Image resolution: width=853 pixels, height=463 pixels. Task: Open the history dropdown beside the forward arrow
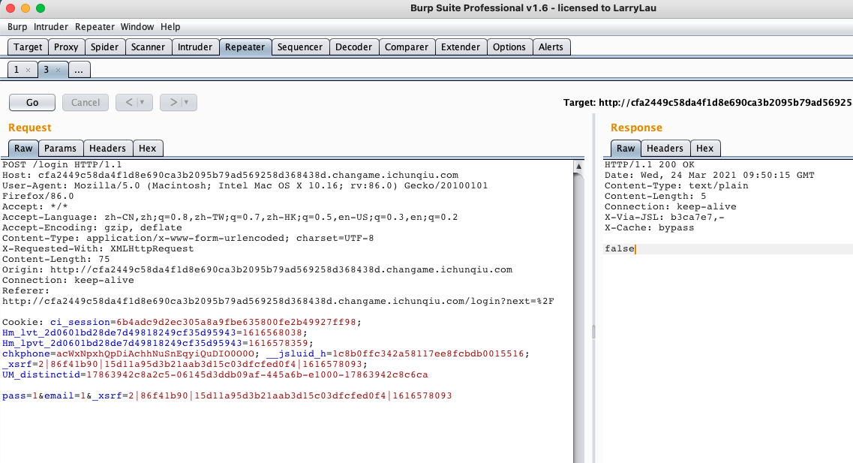[187, 102]
